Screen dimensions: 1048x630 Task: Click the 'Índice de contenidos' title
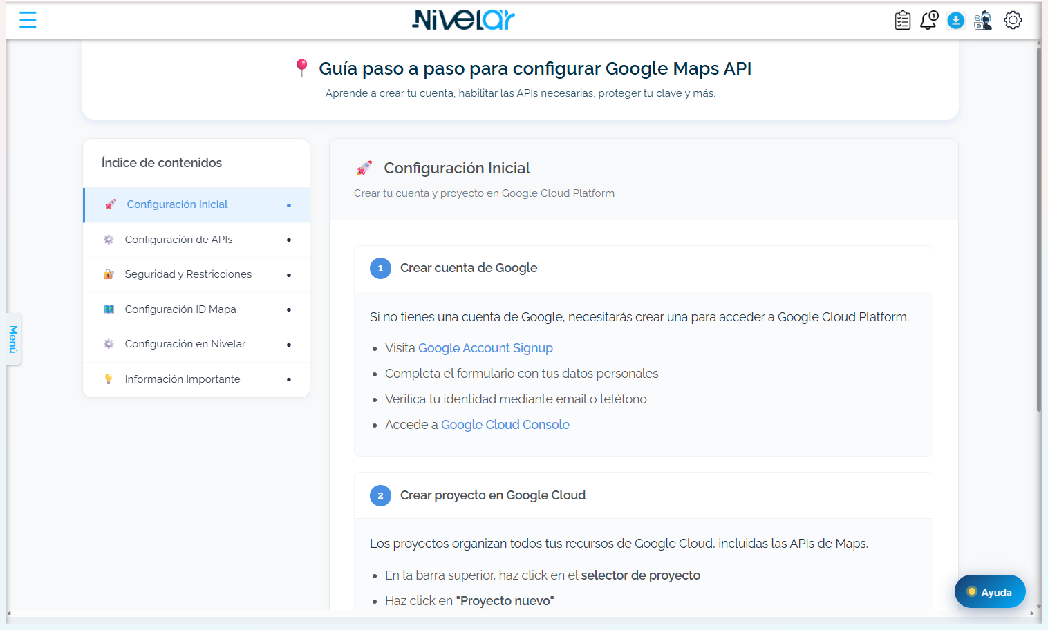162,163
